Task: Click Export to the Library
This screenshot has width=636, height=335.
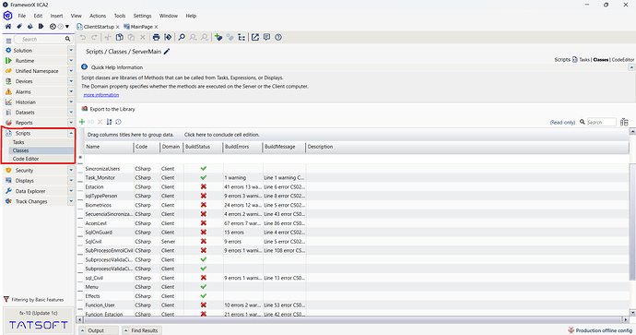Action: [x=112, y=109]
